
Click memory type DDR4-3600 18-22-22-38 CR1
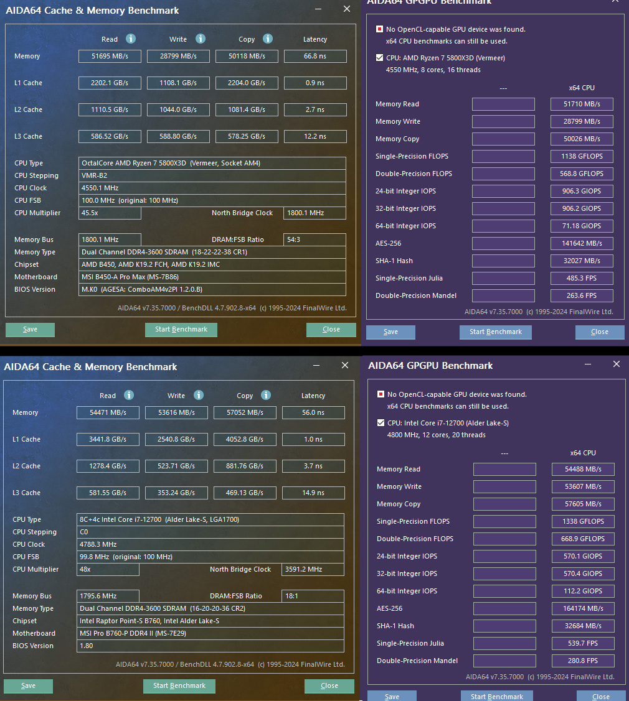point(212,252)
